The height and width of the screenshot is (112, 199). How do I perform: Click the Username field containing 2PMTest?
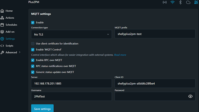pos(72,96)
